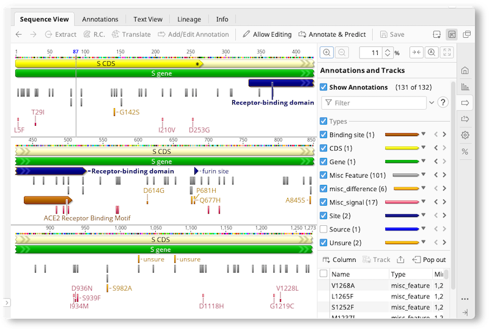The height and width of the screenshot is (329, 489).
Task: Disable the Misc Feature (101) checkbox
Action: pos(323,175)
